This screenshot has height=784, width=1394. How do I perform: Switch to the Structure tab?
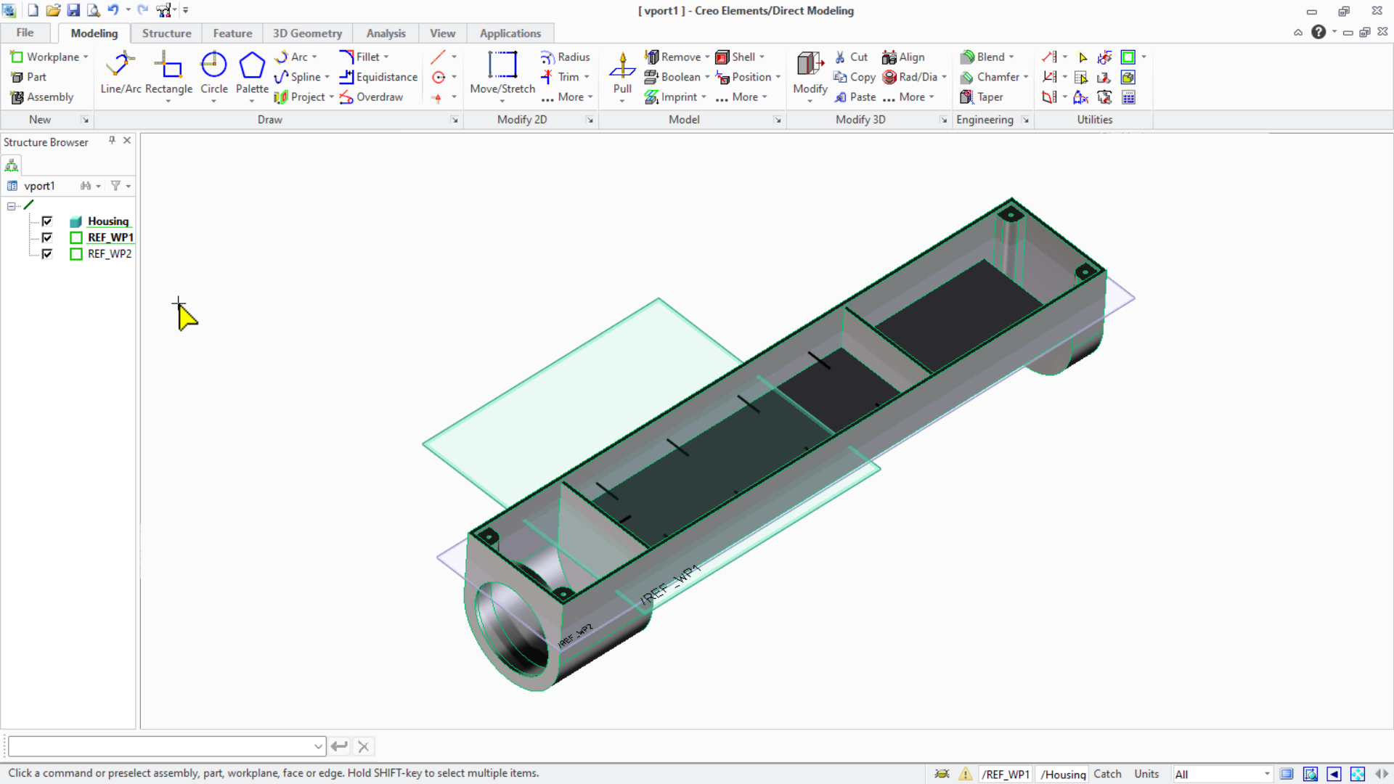coord(166,33)
